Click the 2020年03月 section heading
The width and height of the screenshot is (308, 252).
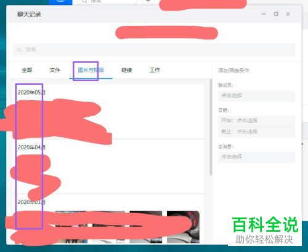[31, 202]
